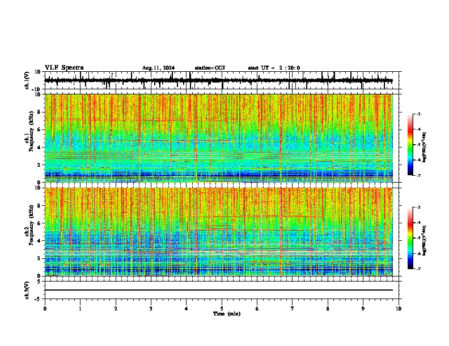449x346 pixels.
Task: Click the ch.1 spectrogram color scale bar
Action: point(410,145)
